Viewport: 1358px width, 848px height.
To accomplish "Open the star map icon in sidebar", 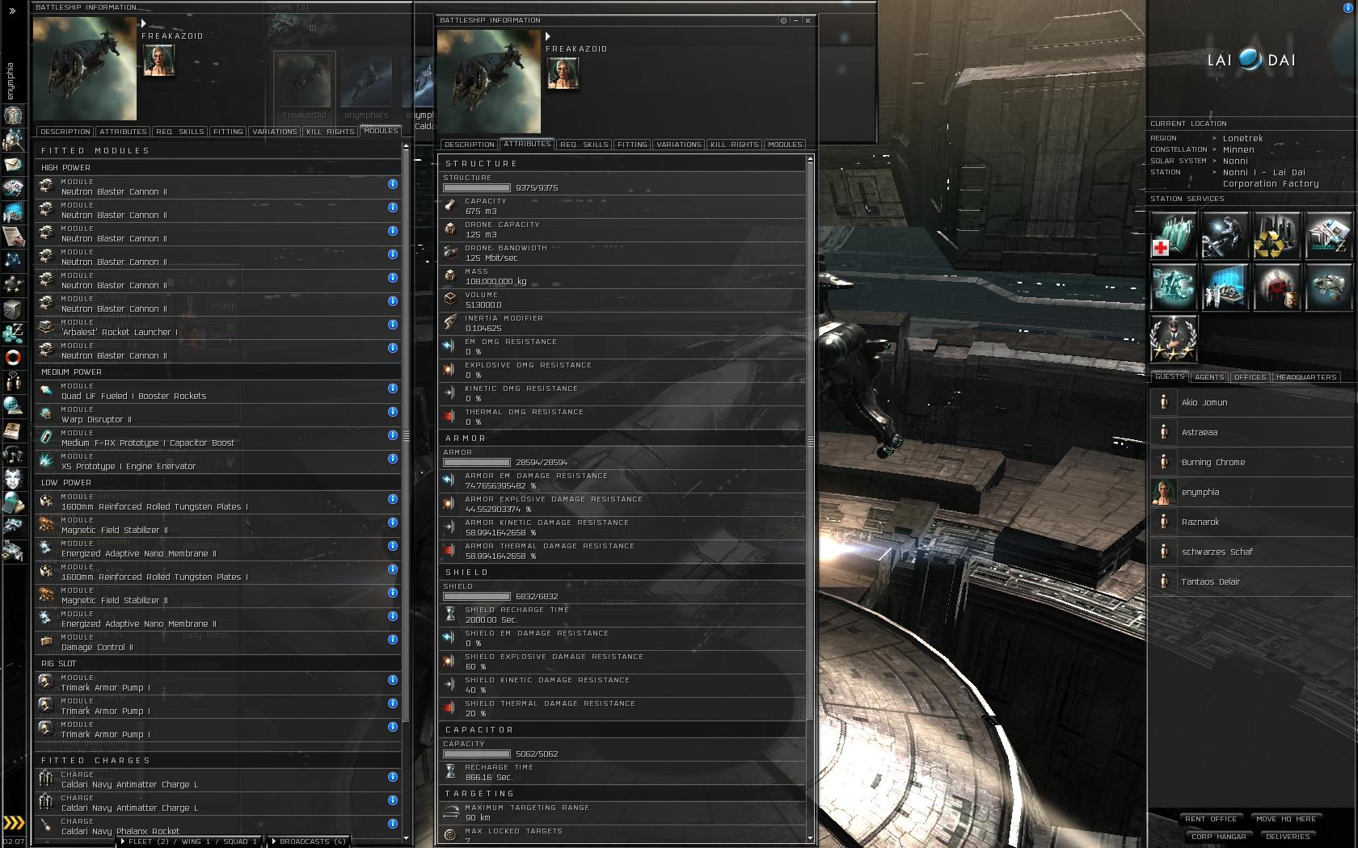I will (x=13, y=260).
